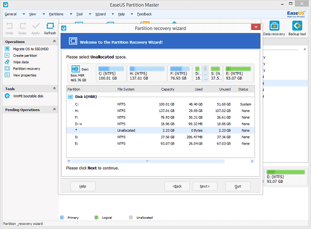Open the Feedback menu item
This screenshot has width=311, height=229.
pyautogui.click(x=145, y=14)
